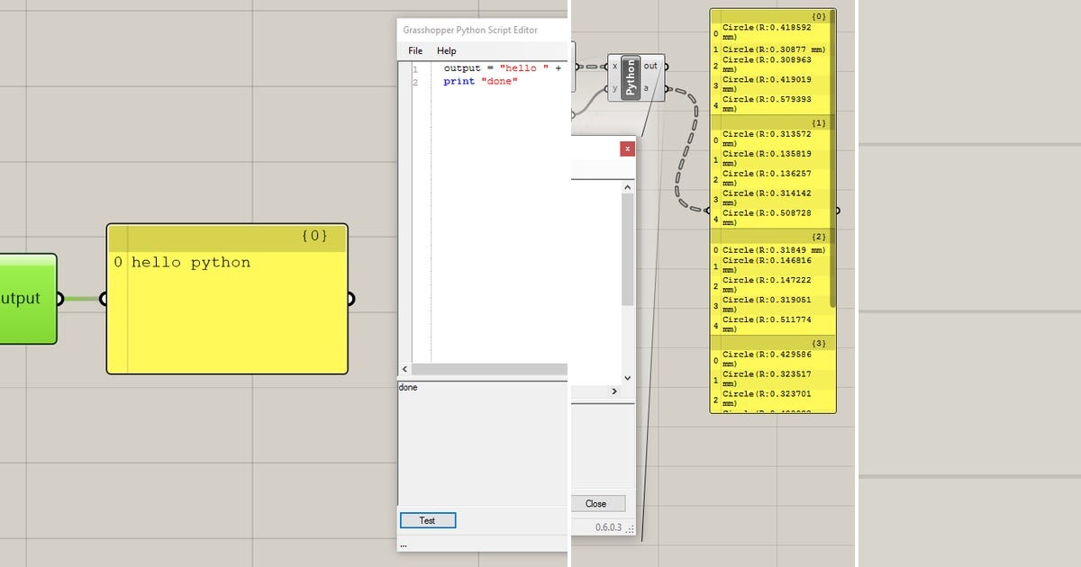Click the input grip of the hello python panel
The width and height of the screenshot is (1081, 567).
tap(104, 298)
